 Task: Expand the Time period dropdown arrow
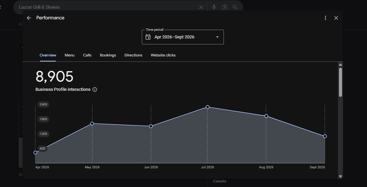(217, 37)
